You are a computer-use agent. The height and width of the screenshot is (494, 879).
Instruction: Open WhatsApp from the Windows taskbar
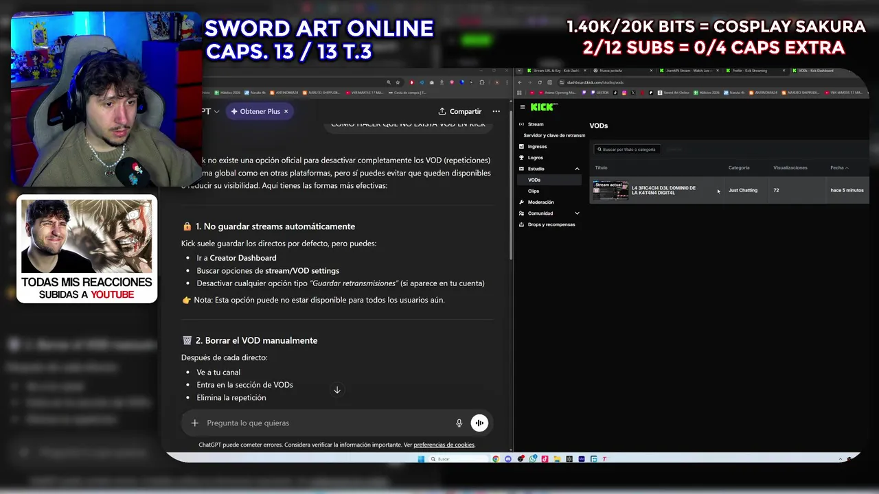tap(533, 459)
